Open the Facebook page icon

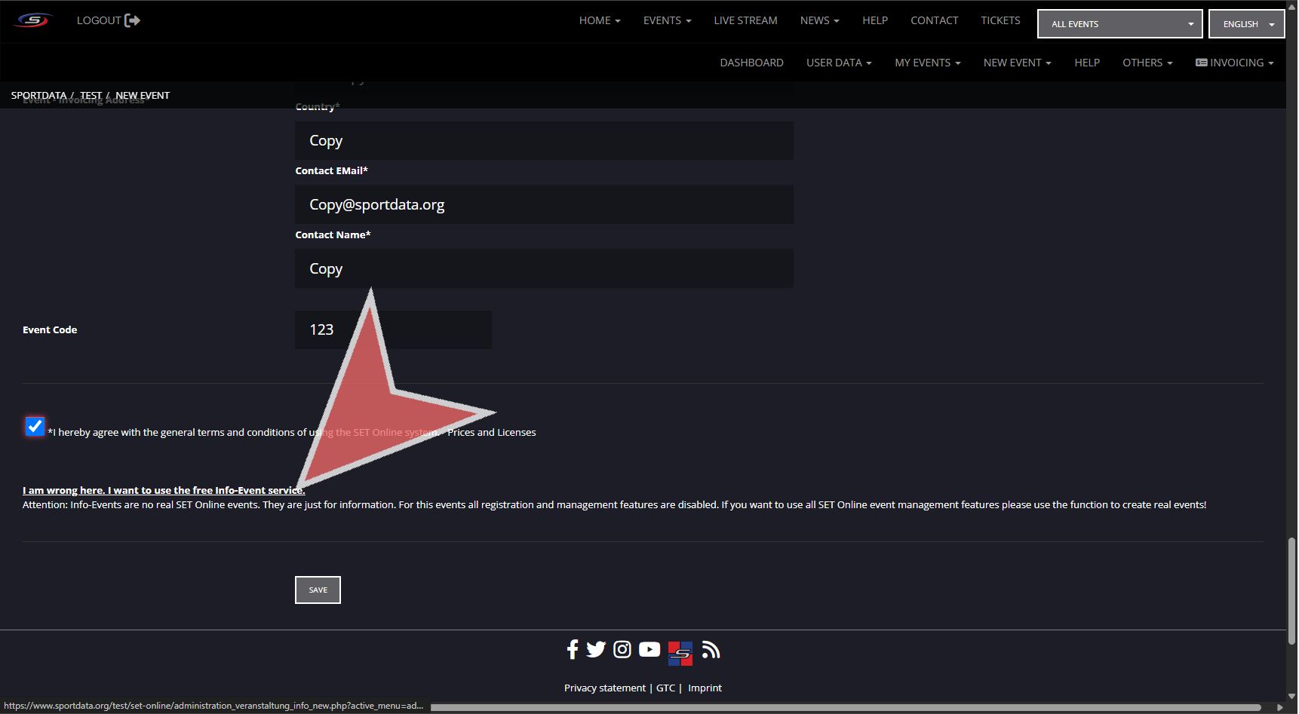(x=573, y=649)
